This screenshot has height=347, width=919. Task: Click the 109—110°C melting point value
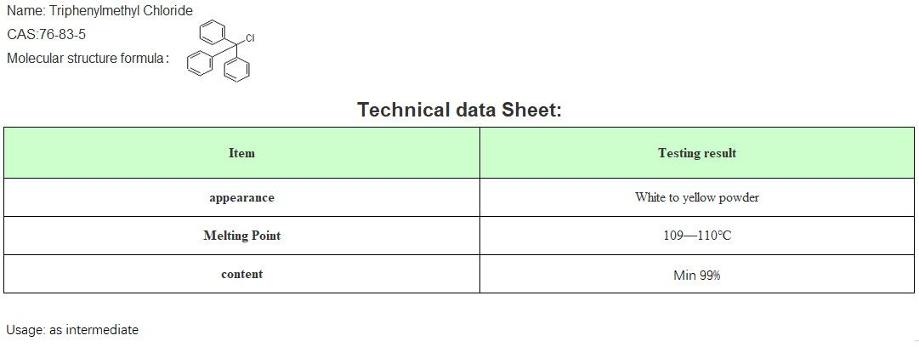click(x=697, y=236)
